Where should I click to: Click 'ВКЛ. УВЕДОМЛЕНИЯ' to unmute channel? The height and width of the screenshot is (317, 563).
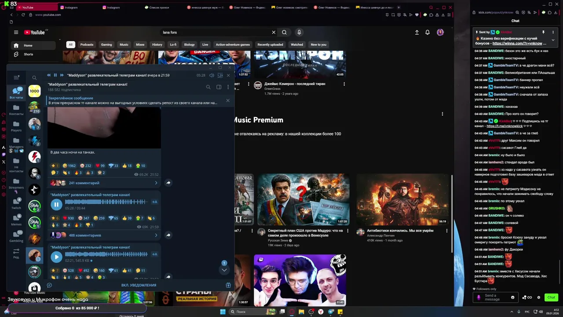point(139,285)
